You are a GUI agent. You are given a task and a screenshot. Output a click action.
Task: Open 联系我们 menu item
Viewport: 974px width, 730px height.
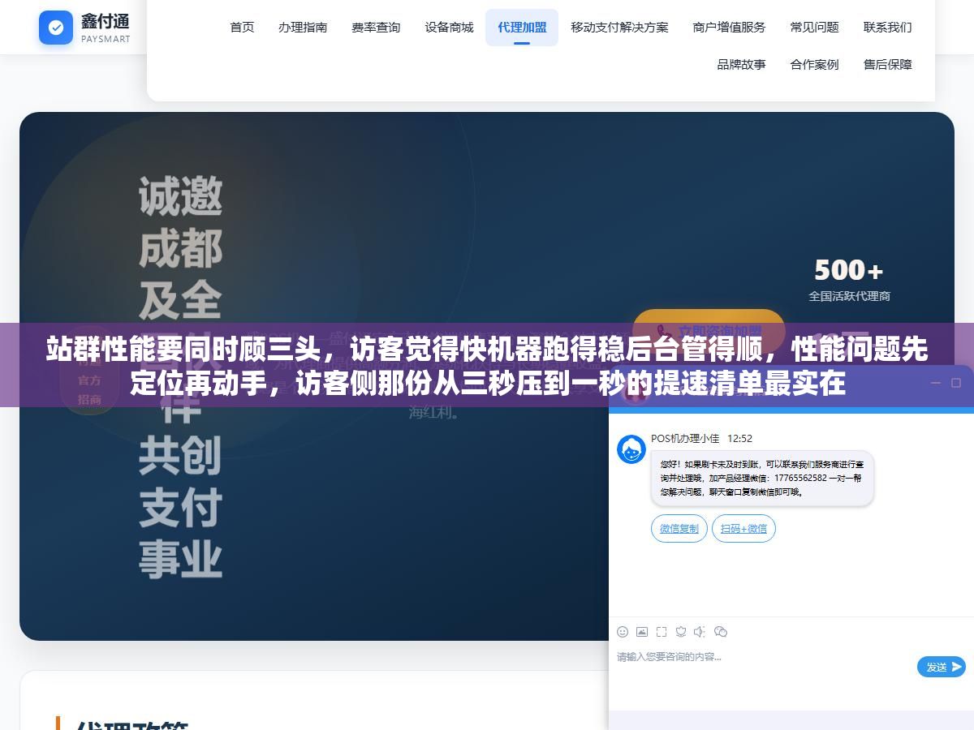point(887,28)
